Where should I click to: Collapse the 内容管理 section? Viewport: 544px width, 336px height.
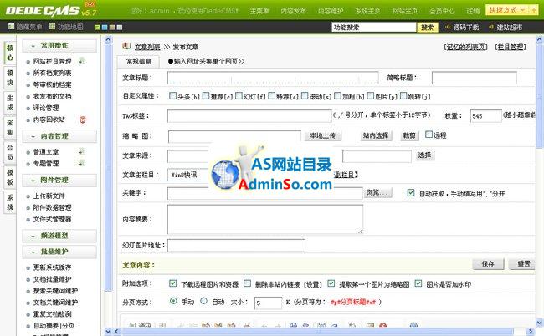coord(59,136)
